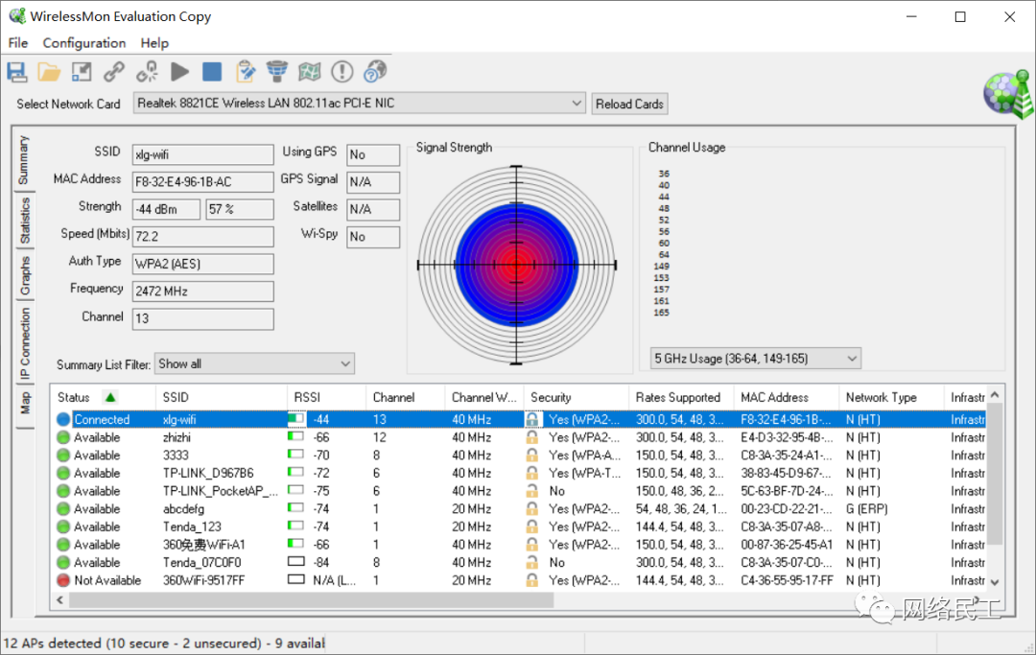Click the signal strength radar display
1036x655 pixels.
pyautogui.click(x=517, y=265)
